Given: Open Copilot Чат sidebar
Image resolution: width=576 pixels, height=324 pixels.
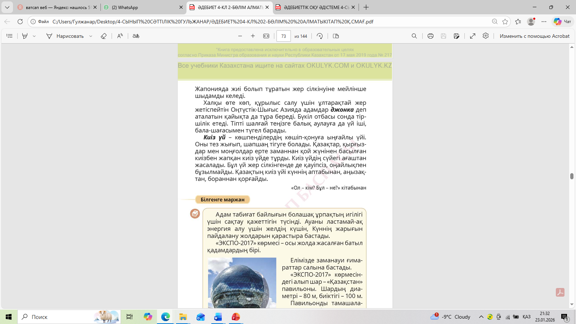Looking at the screenshot, I should point(563,22).
